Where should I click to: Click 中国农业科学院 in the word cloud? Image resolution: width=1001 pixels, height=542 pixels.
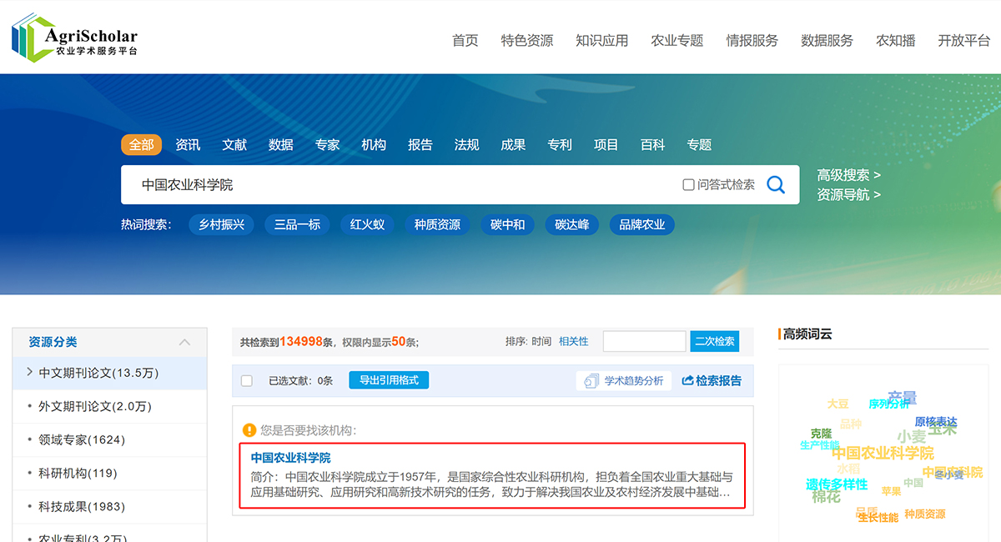click(x=883, y=453)
